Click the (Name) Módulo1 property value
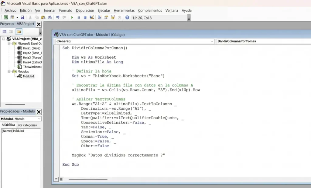Viewport: 311px width, 188px height. [x=27, y=131]
